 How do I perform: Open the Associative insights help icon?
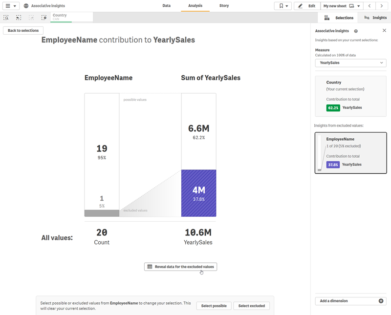click(x=355, y=30)
